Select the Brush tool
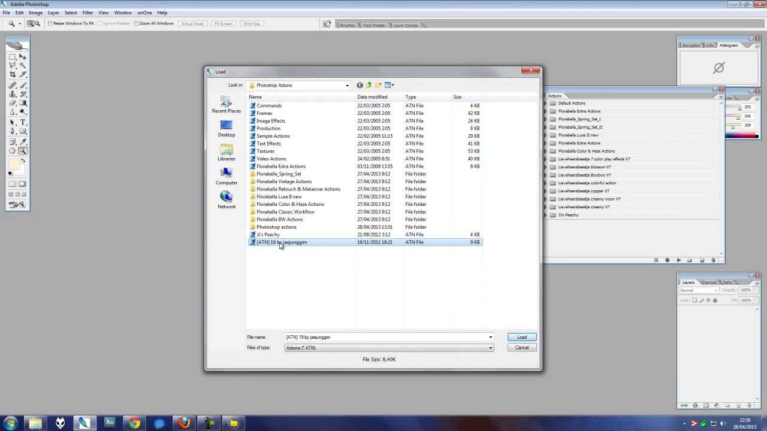 coord(23,85)
